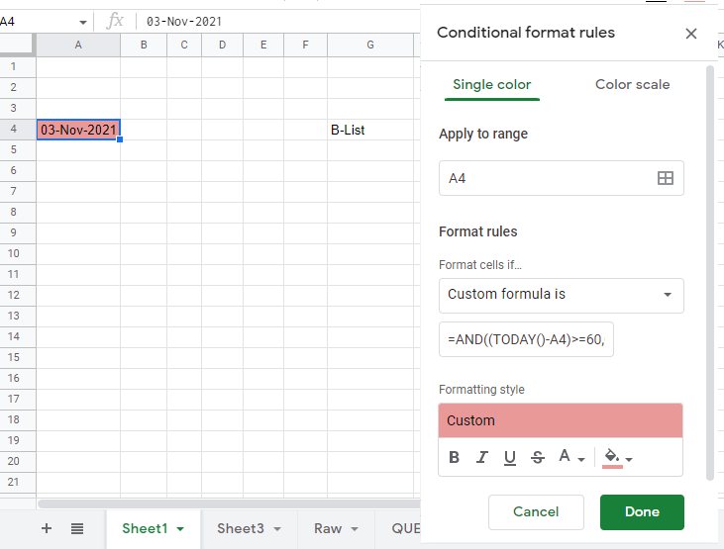
Task: Click the side panel vertical scrollbar
Action: [x=710, y=273]
